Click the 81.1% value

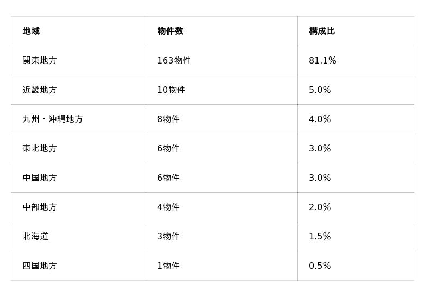322,60
